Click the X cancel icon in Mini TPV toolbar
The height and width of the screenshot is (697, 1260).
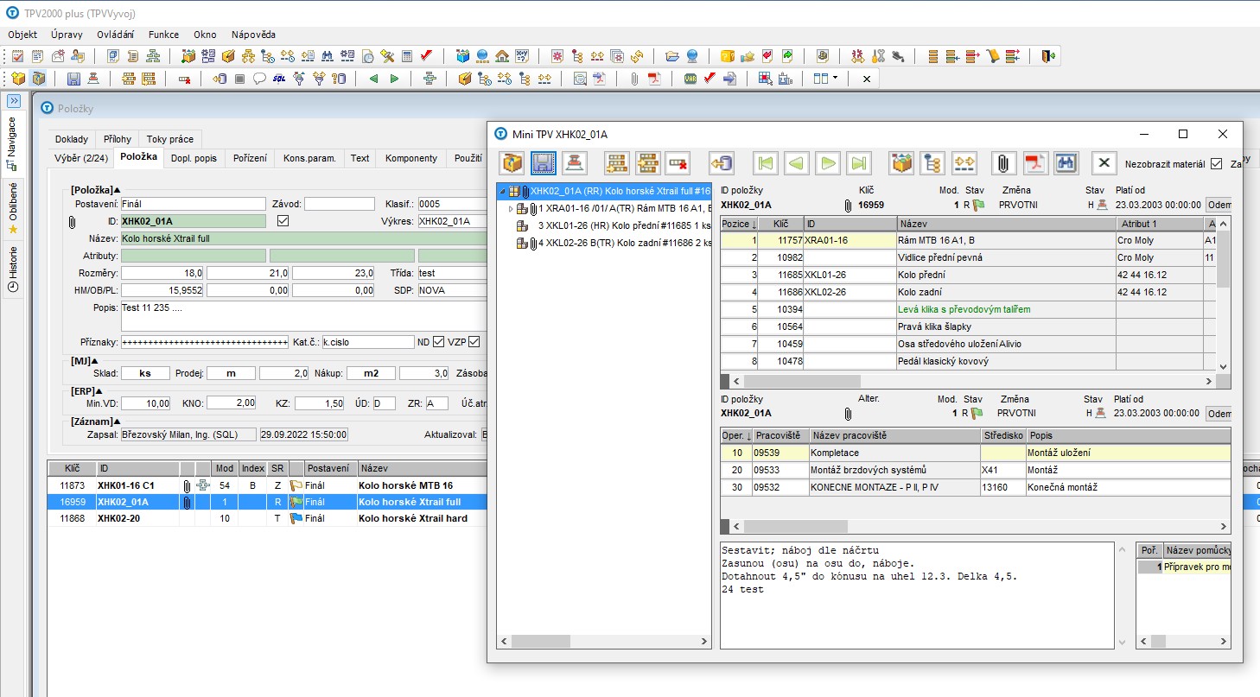[1104, 163]
